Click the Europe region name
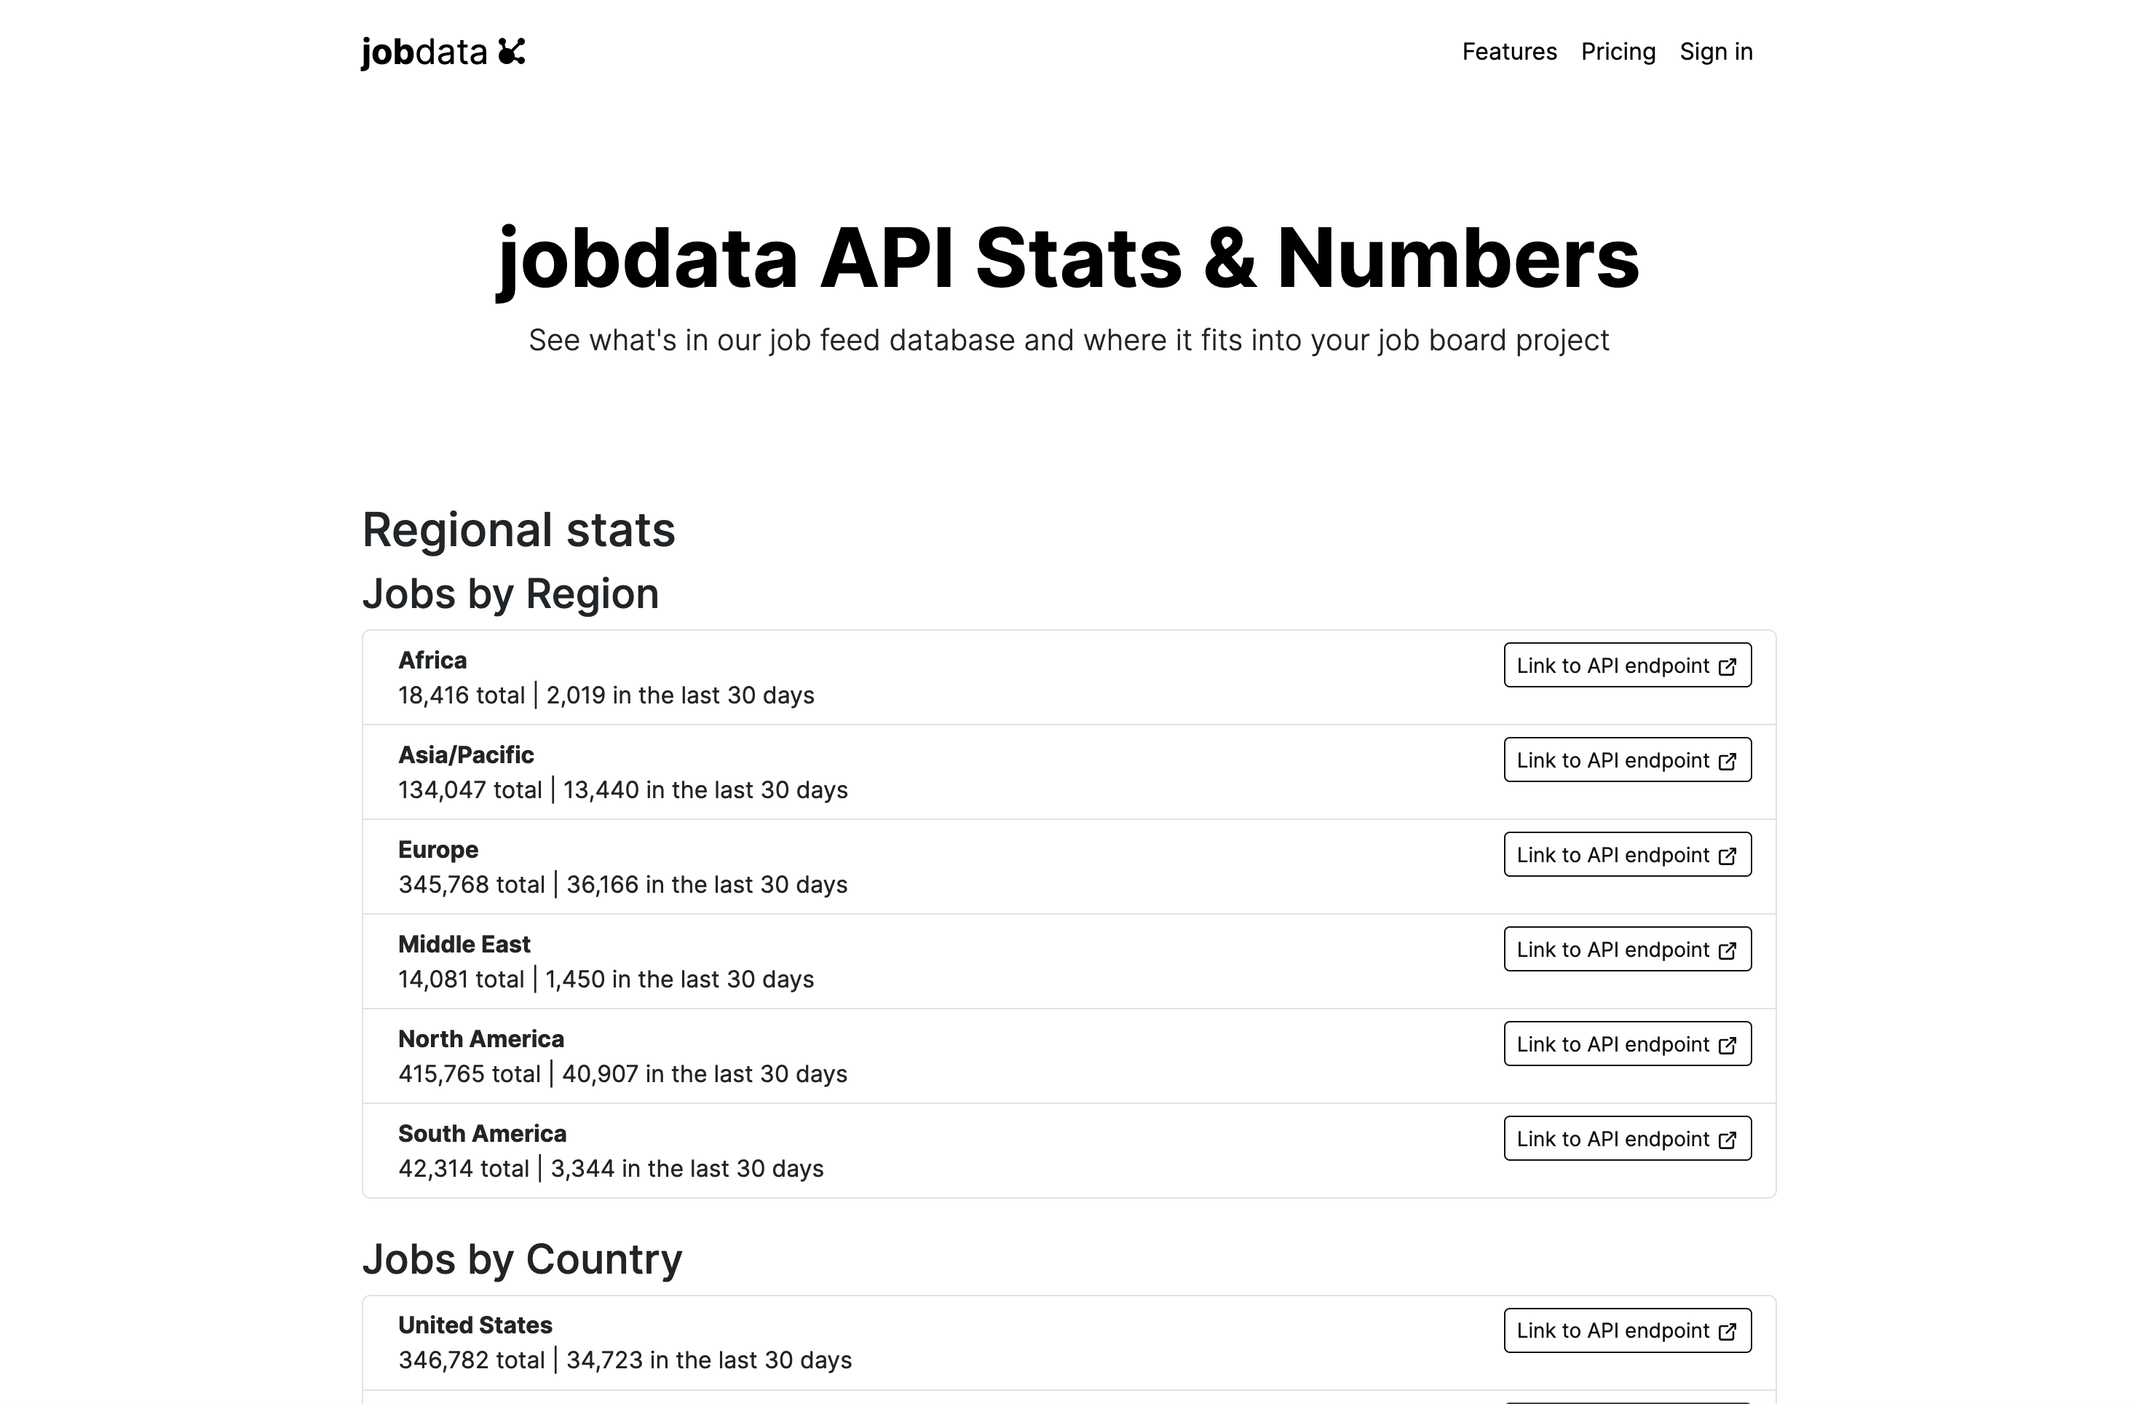 tap(438, 850)
